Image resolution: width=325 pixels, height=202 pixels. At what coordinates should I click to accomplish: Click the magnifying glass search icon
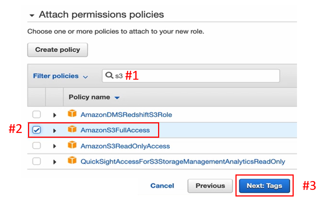coord(109,75)
